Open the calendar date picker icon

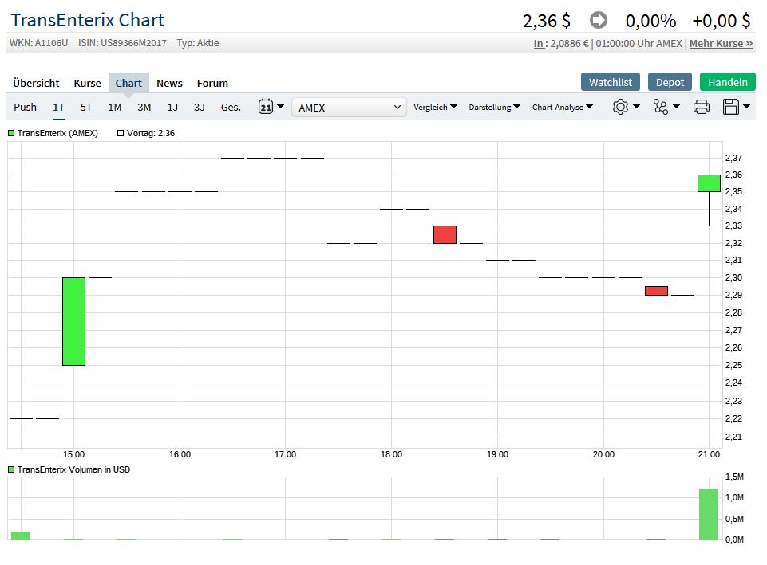pyautogui.click(x=266, y=107)
